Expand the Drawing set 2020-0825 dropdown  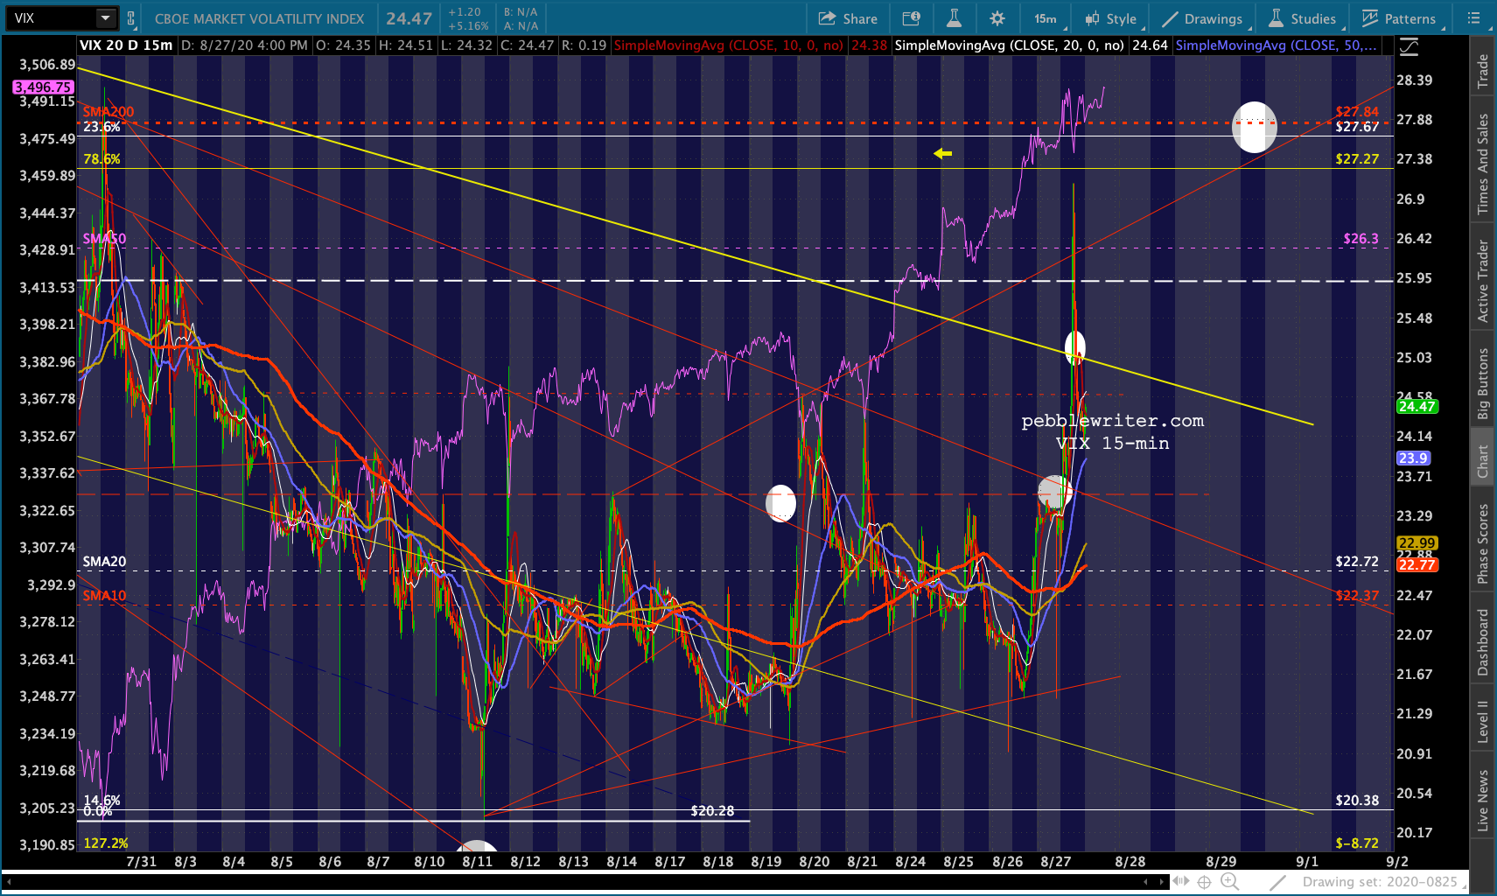pos(1380,882)
